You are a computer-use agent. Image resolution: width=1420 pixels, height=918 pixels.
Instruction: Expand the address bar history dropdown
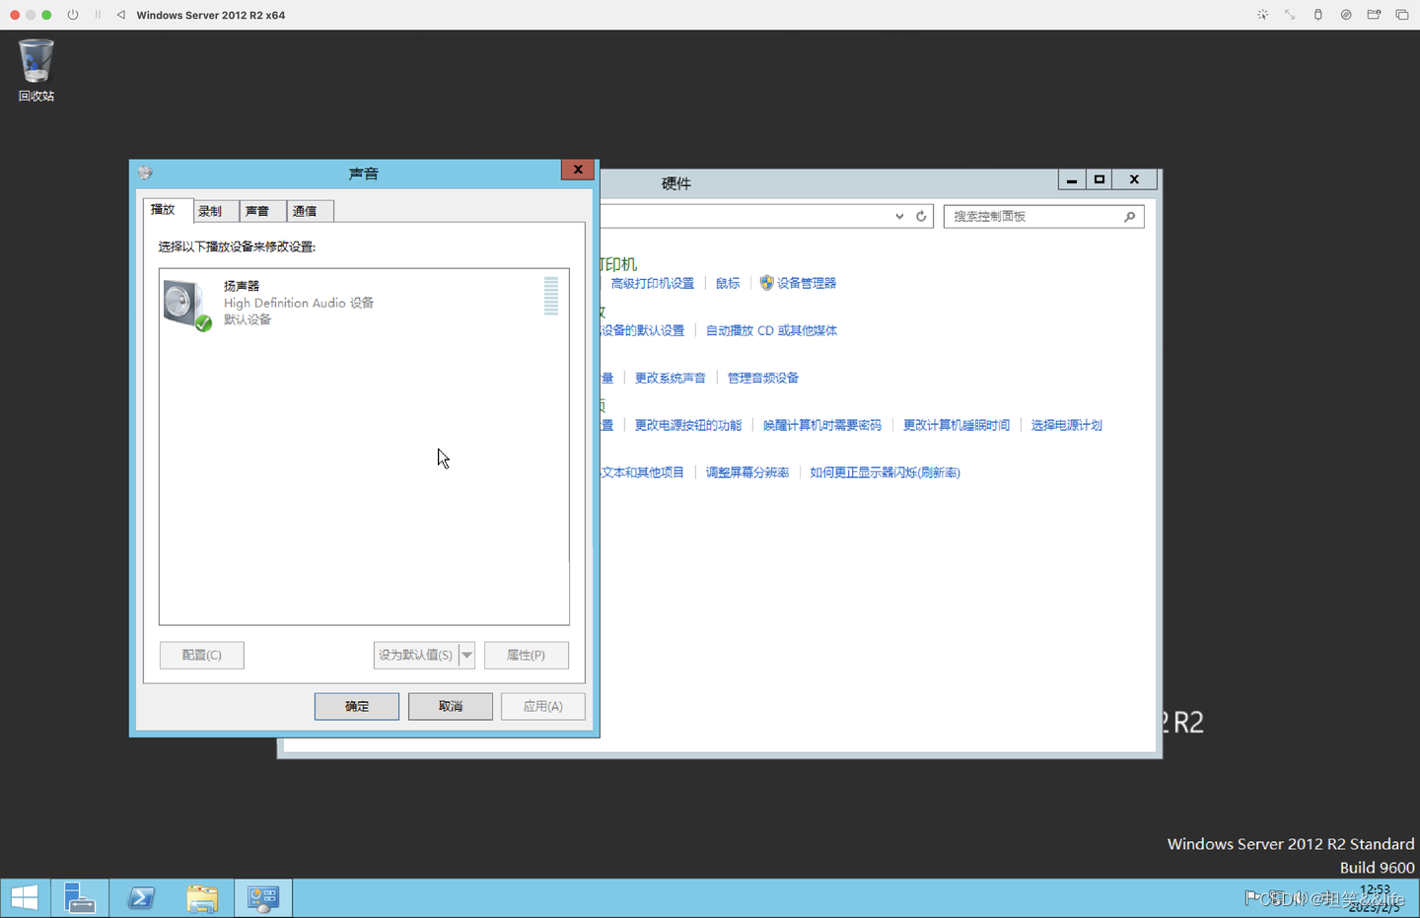pos(899,216)
